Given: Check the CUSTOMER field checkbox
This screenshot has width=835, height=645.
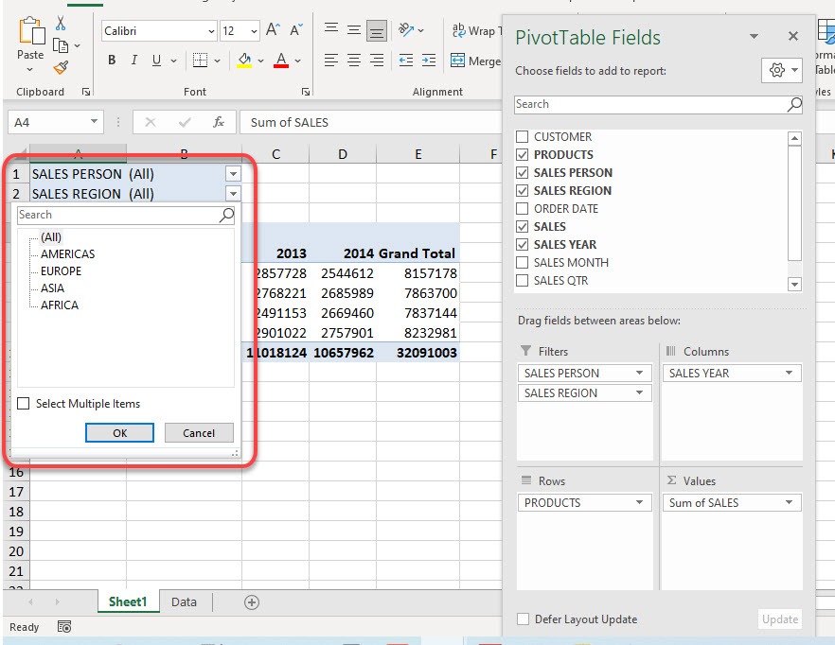Looking at the screenshot, I should (523, 137).
